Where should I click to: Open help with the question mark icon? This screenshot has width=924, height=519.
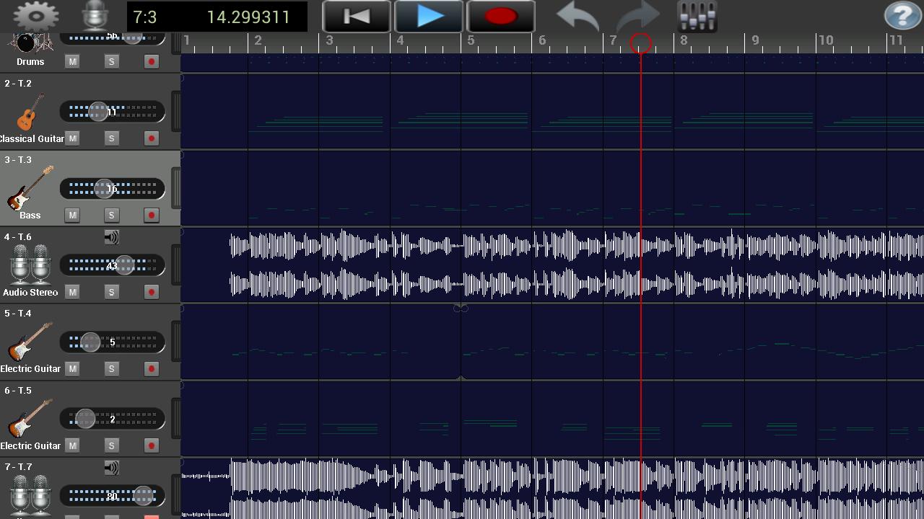[x=902, y=16]
